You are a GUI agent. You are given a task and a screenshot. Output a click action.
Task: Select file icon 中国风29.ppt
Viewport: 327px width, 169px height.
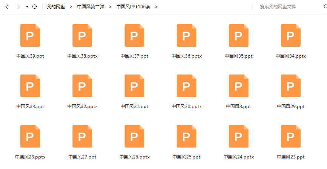[291, 86]
